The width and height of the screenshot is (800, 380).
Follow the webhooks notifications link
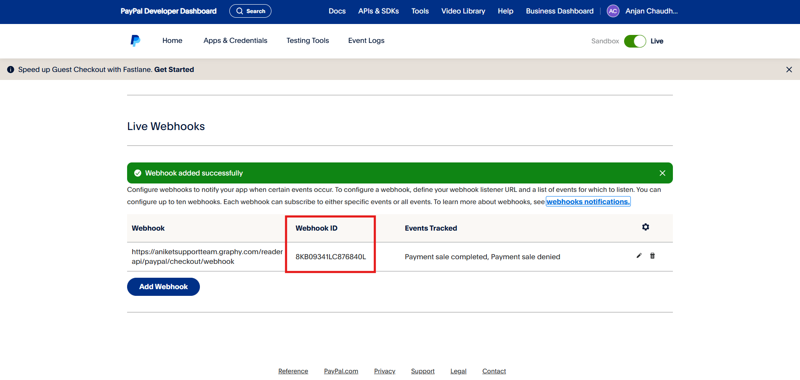tap(588, 202)
